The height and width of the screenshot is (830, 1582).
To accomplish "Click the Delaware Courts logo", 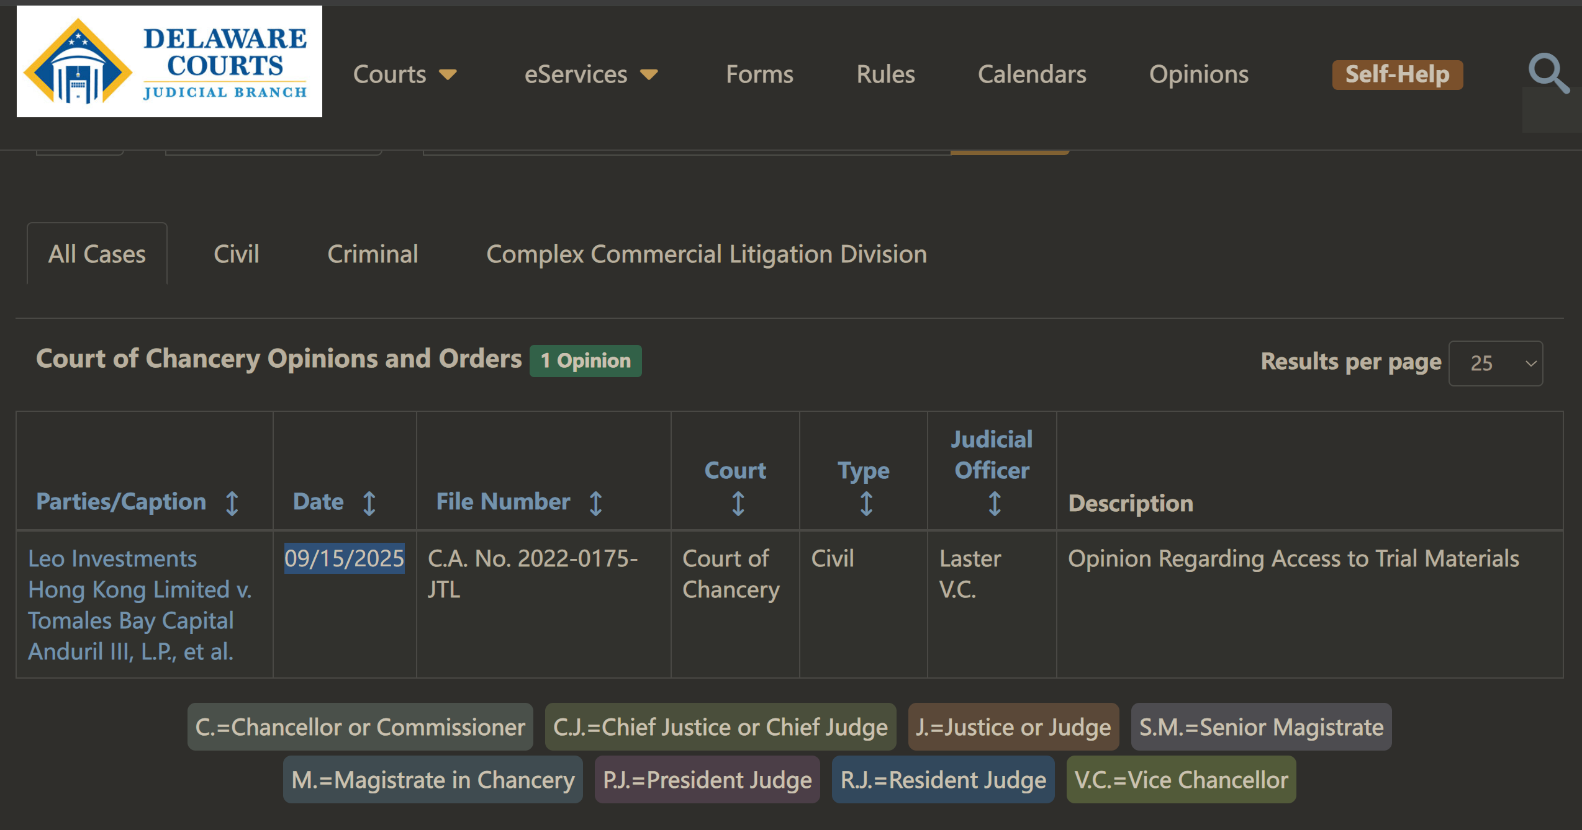I will 169,61.
